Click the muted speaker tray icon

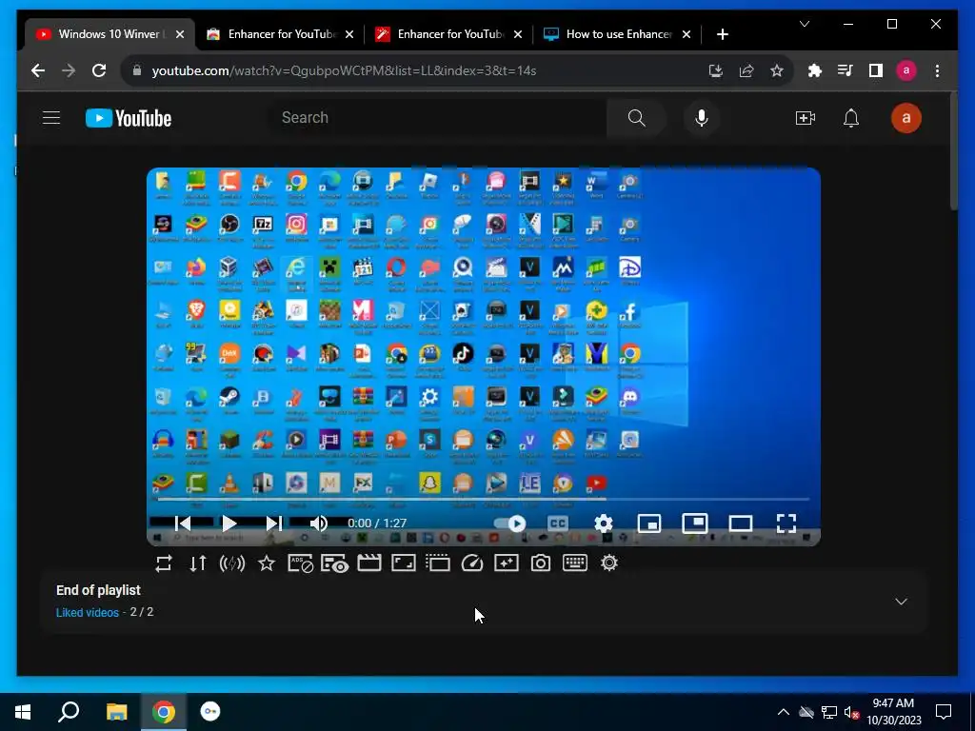851,712
